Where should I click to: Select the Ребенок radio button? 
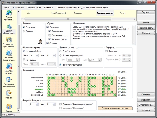pyautogui.click(x=24, y=31)
